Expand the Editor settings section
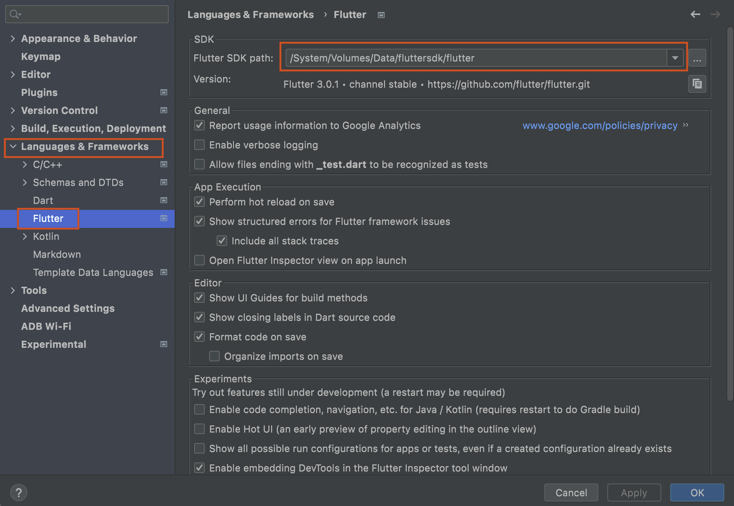The height and width of the screenshot is (506, 734). pyautogui.click(x=13, y=74)
